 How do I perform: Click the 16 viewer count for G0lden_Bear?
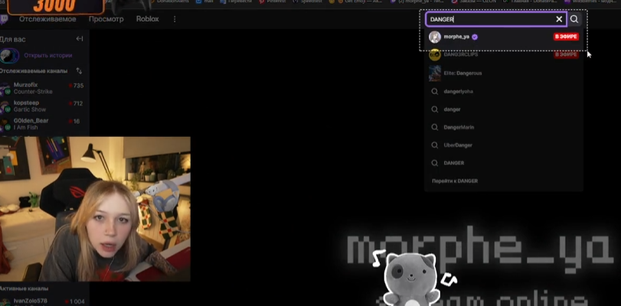pos(77,122)
